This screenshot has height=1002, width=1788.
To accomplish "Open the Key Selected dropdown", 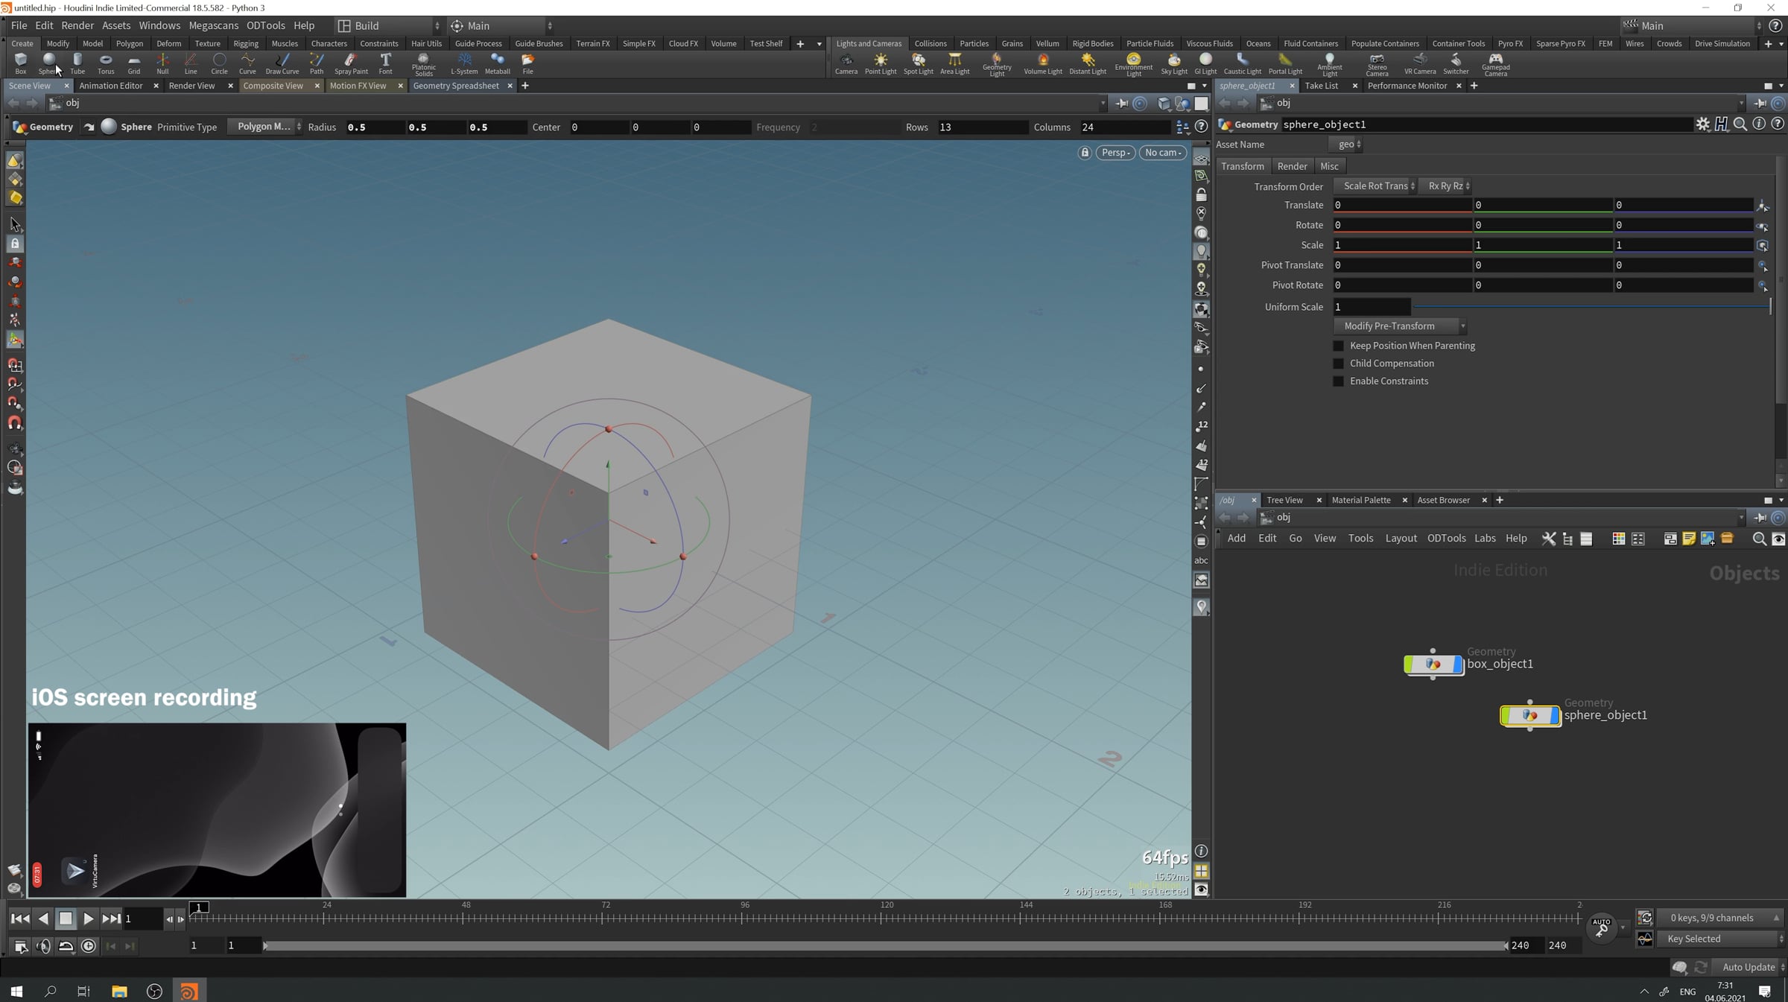I will point(1721,939).
